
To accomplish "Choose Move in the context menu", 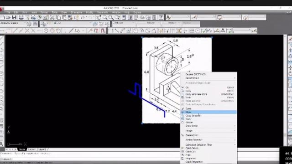I will [x=209, y=112].
